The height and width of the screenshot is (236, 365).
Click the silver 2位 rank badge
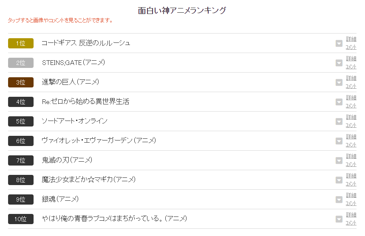click(21, 63)
